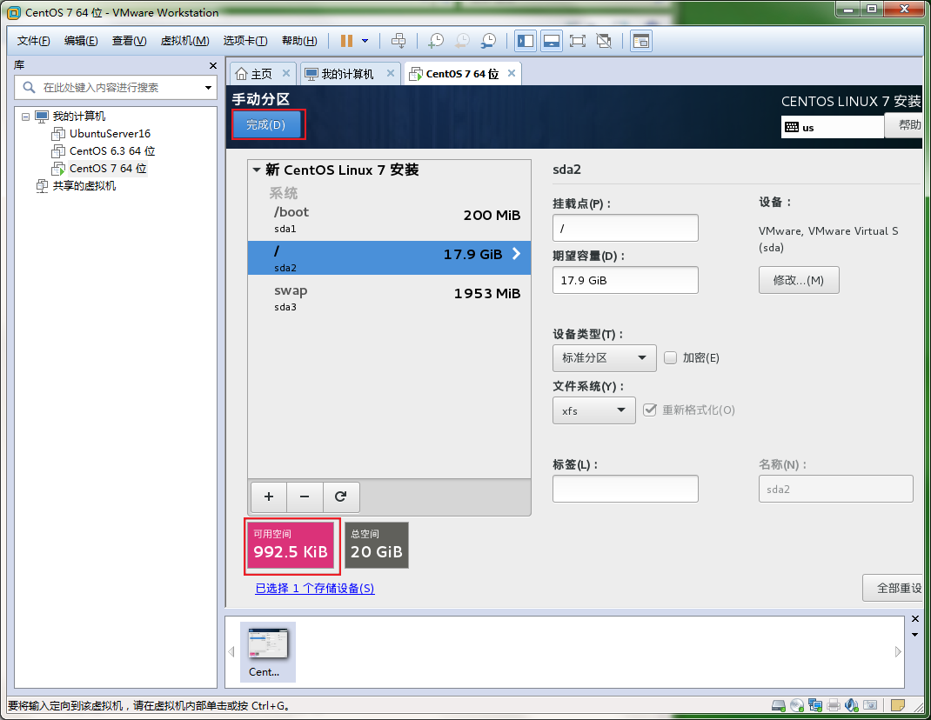Click the 可用空间 992.5 KiB box
The width and height of the screenshot is (931, 720).
point(291,545)
